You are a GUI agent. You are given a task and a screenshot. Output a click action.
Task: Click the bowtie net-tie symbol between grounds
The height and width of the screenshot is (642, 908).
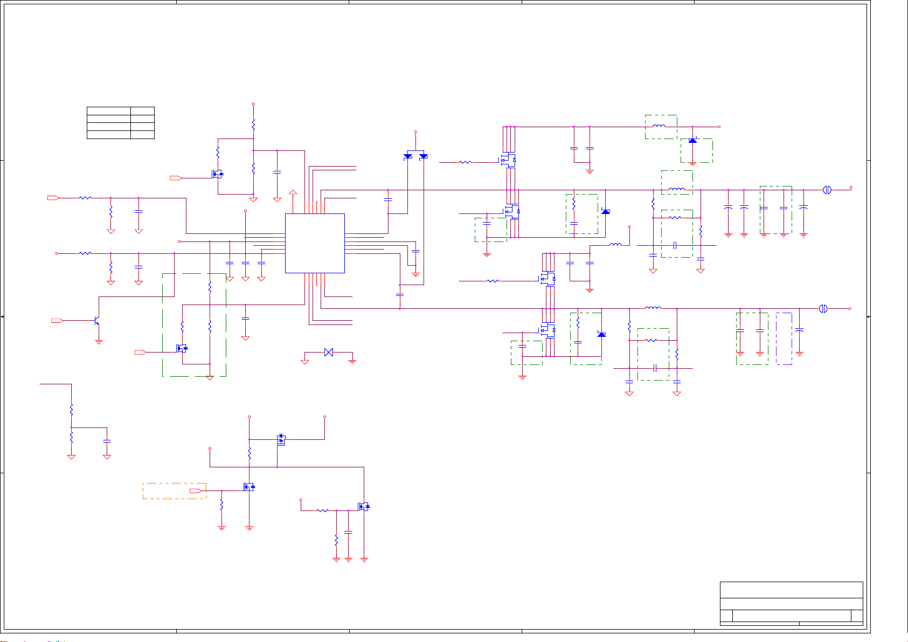pos(329,352)
